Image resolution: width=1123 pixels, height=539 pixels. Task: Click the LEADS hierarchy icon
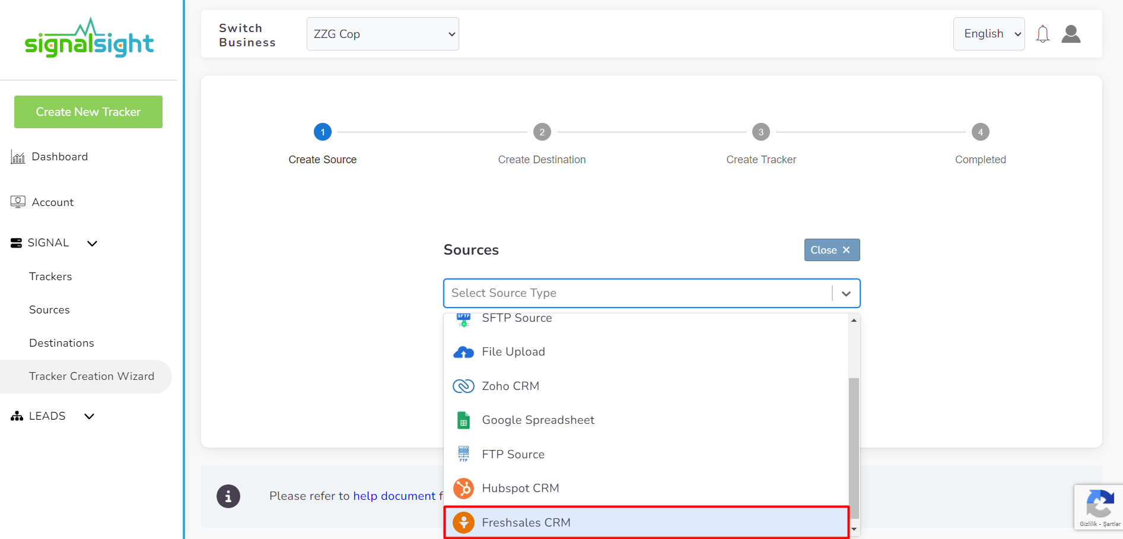(17, 416)
